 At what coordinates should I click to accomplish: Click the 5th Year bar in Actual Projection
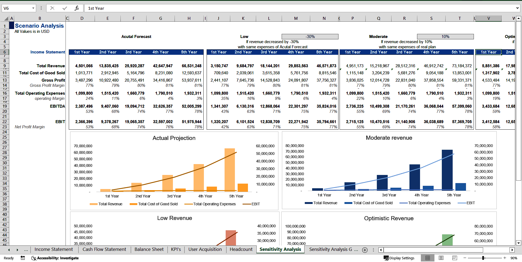230,170
